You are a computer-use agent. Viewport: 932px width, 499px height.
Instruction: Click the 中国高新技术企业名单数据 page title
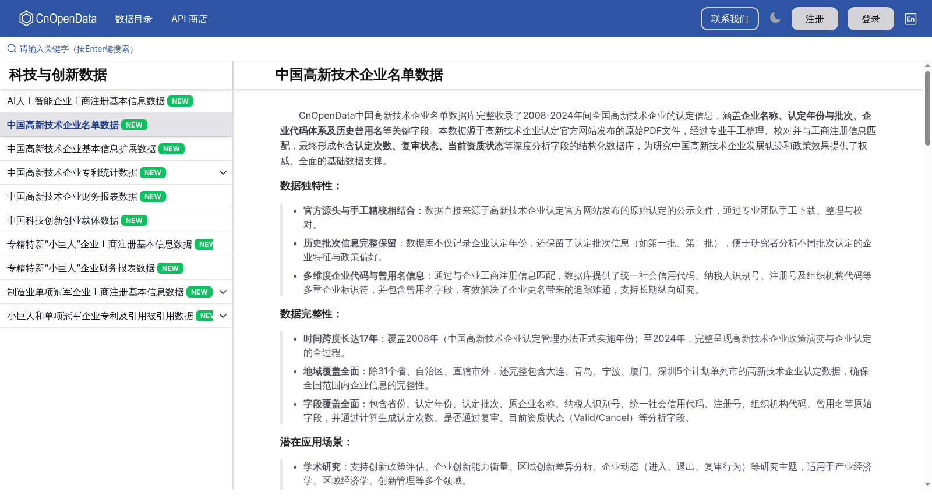[359, 75]
